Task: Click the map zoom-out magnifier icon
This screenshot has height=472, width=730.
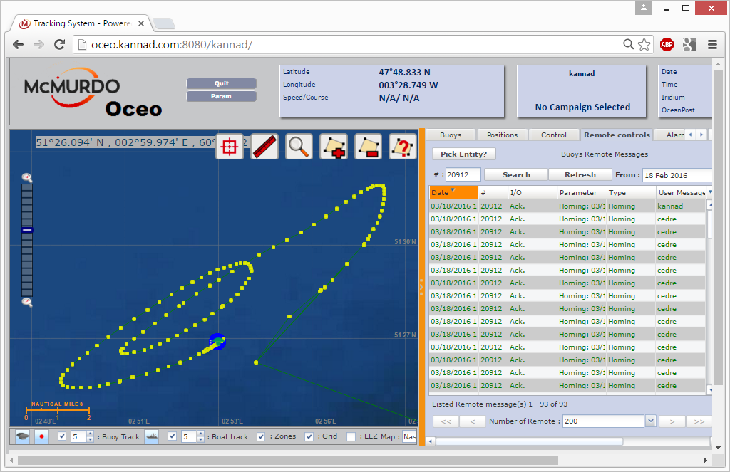Action: [x=27, y=303]
